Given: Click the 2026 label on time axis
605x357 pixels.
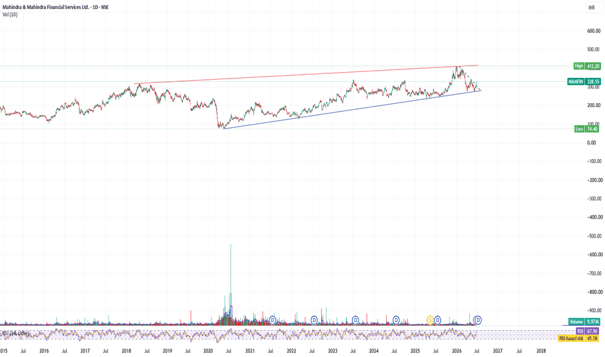Looking at the screenshot, I should [457, 351].
